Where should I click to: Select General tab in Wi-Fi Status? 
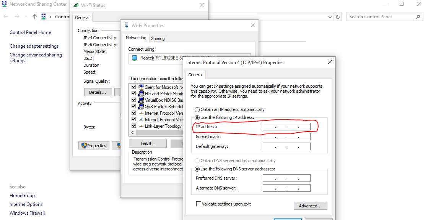[x=82, y=18]
